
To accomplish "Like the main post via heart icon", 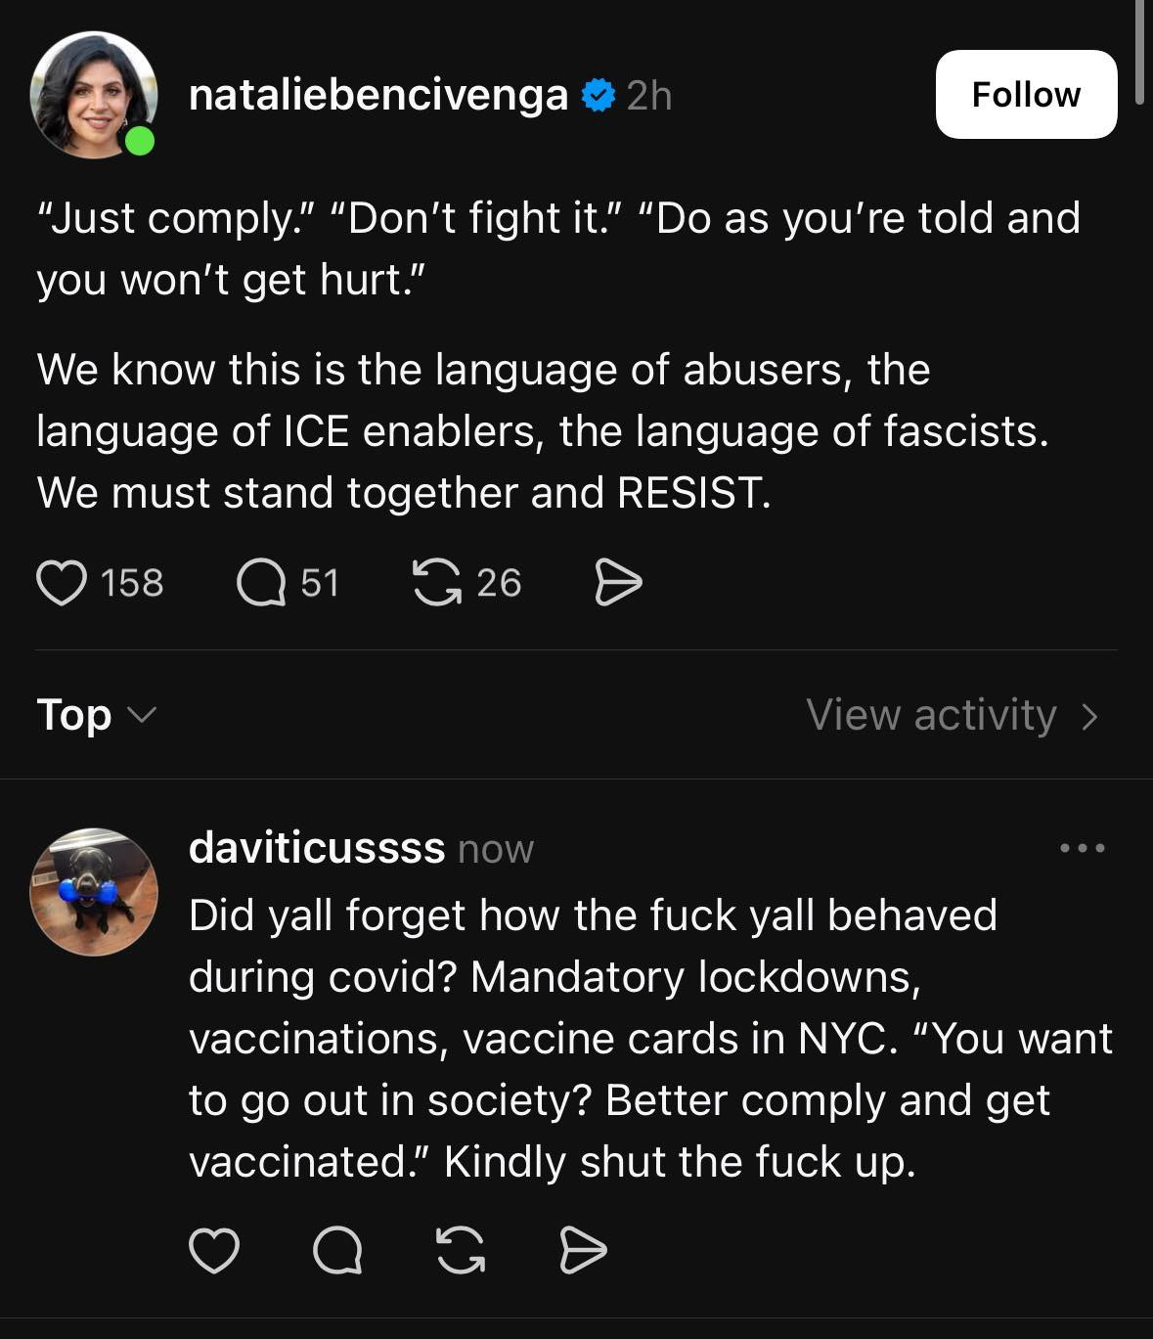I will [x=61, y=583].
